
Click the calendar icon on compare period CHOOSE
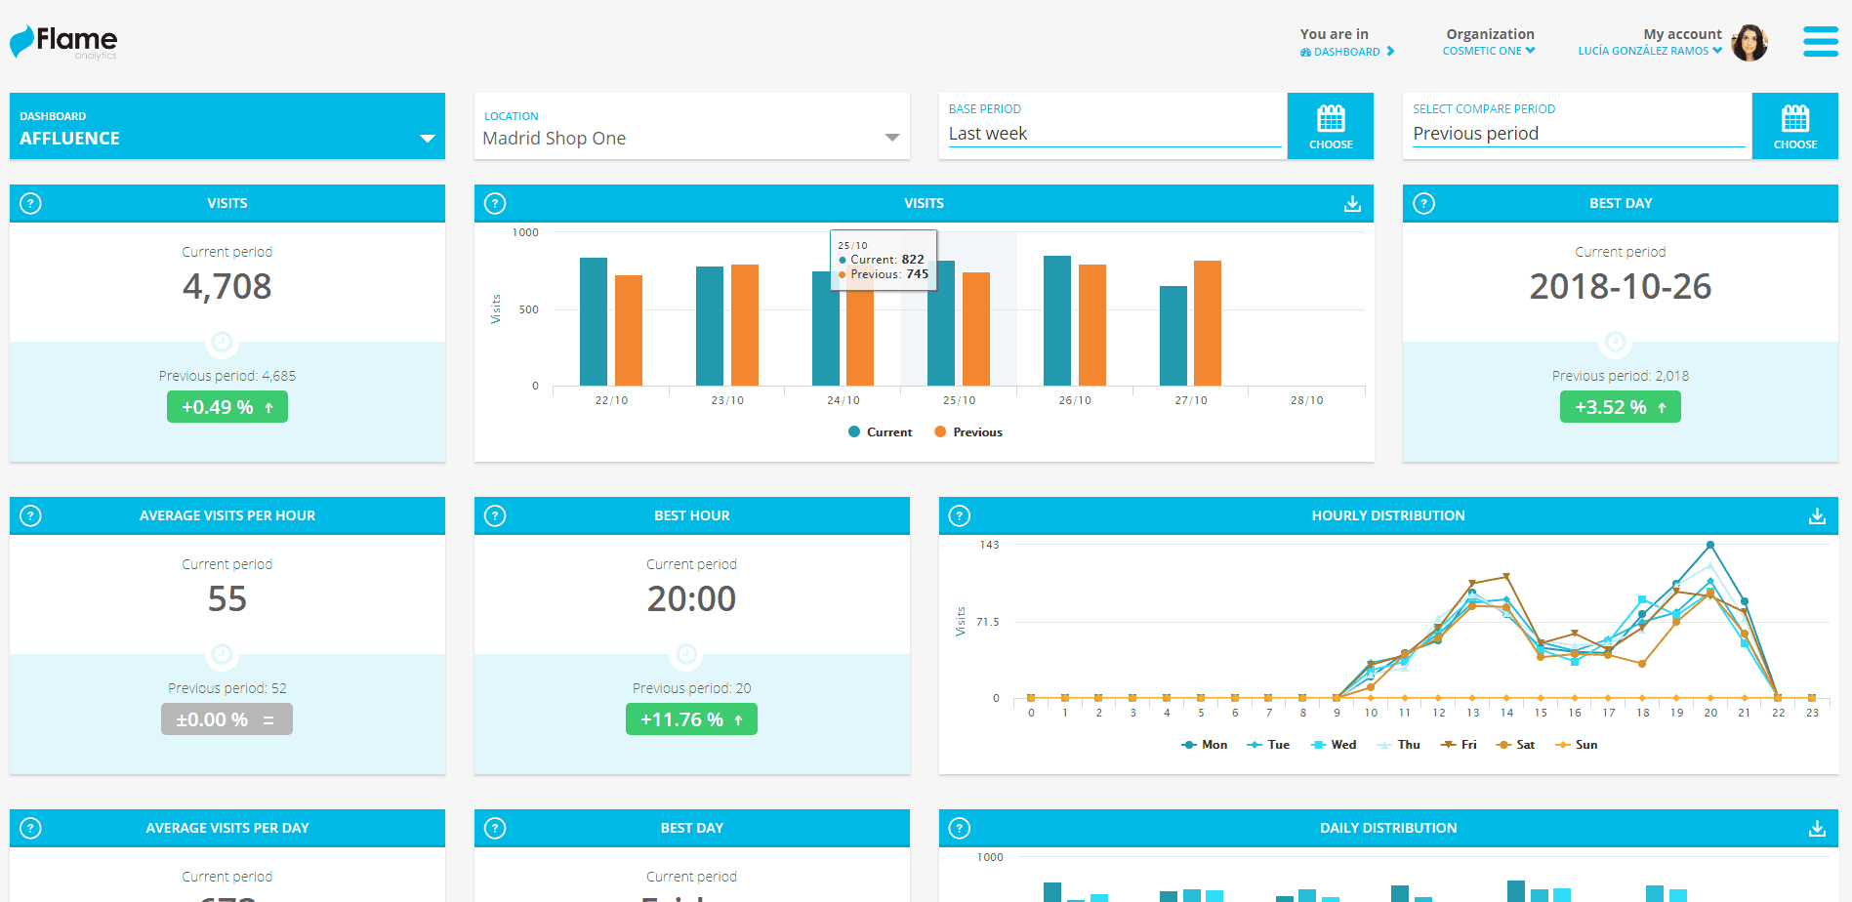point(1795,122)
